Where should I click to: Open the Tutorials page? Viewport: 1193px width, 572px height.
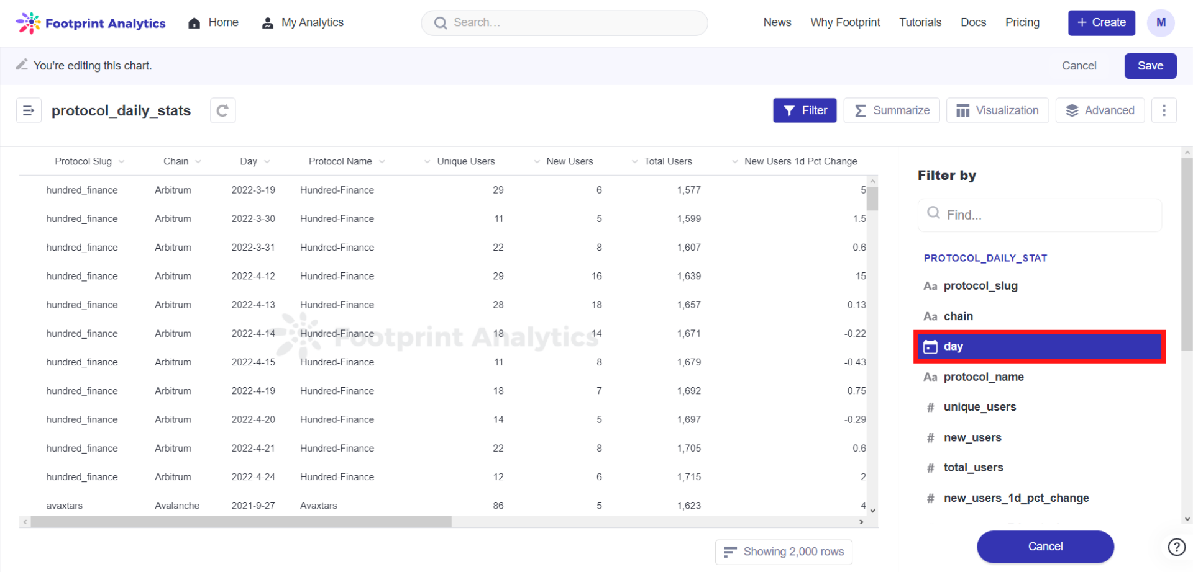pyautogui.click(x=920, y=23)
